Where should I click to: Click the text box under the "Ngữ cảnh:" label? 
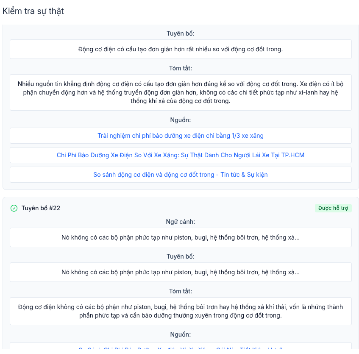[x=181, y=237]
